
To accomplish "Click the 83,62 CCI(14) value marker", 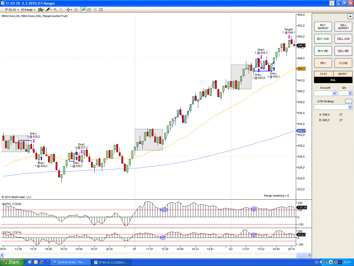I will 301,235.
